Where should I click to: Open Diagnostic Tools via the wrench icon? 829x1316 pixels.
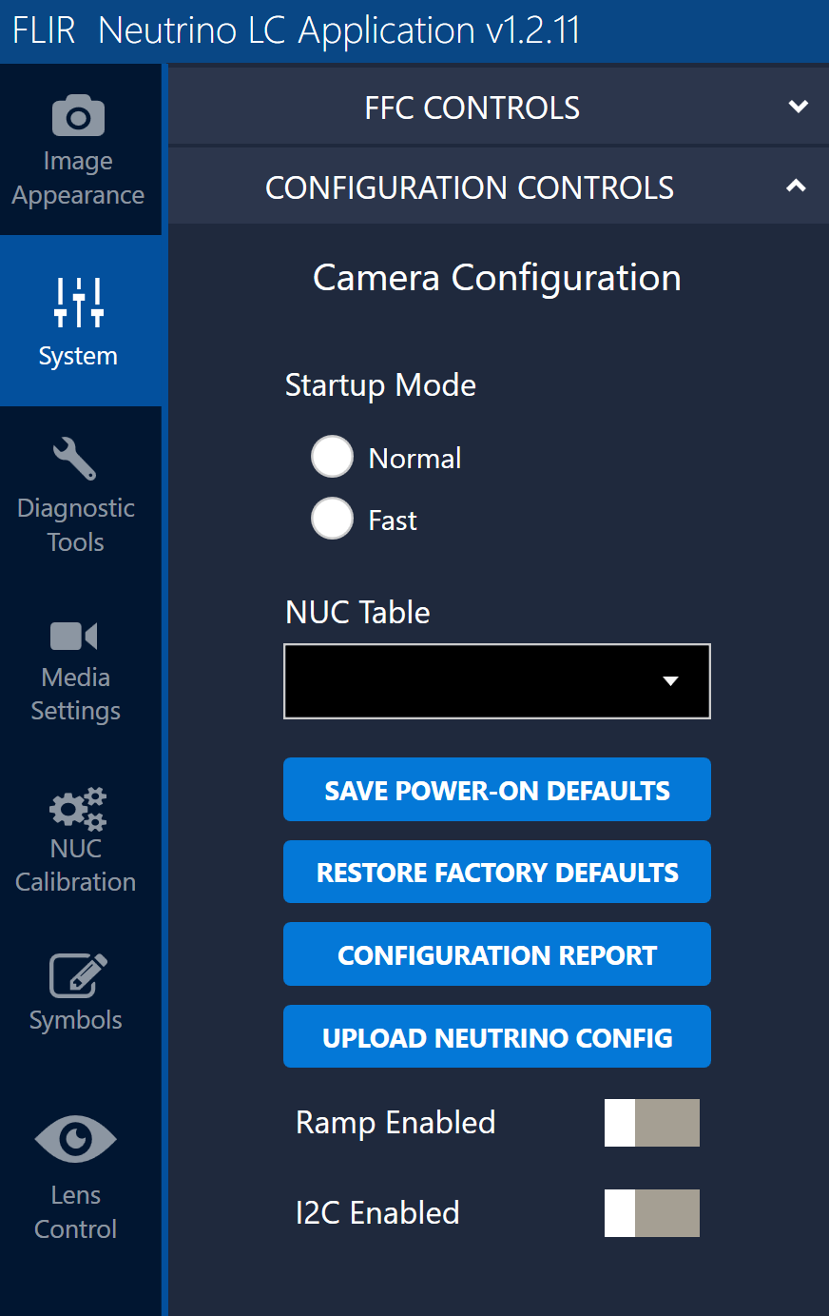click(x=75, y=458)
